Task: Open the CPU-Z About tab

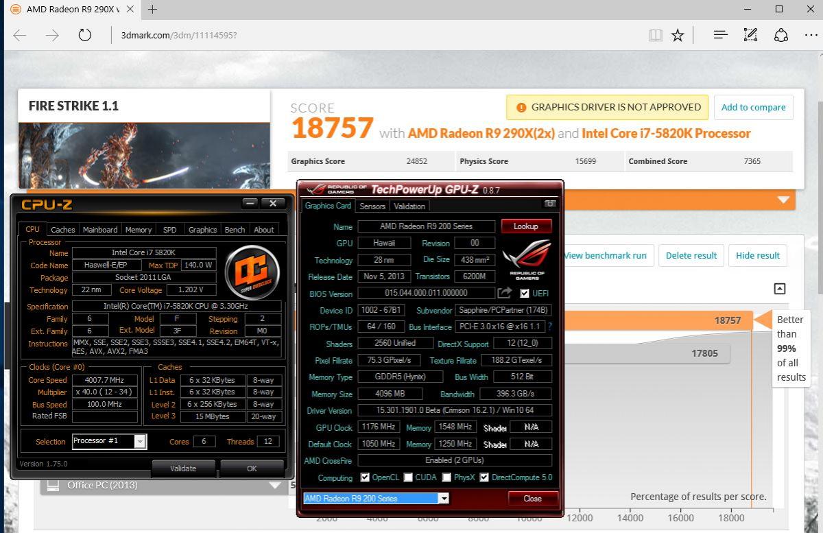Action: click(x=264, y=230)
